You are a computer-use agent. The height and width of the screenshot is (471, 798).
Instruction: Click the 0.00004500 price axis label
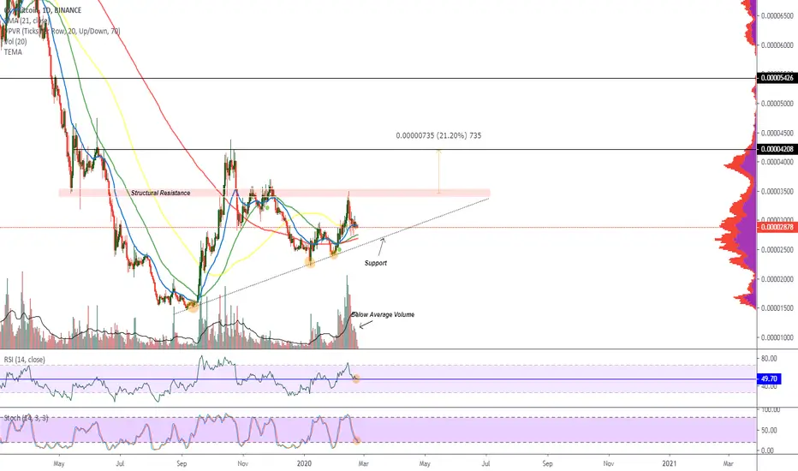click(x=777, y=133)
